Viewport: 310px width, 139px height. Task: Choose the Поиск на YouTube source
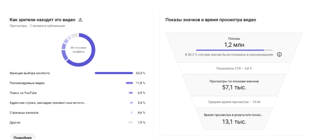(x=23, y=93)
